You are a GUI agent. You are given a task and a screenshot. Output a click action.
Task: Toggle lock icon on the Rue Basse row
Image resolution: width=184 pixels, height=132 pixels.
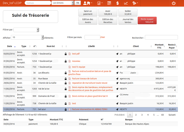pos(66,79)
